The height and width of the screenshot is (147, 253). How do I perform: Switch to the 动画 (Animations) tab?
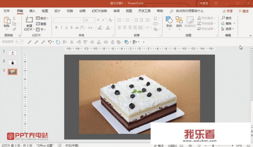pos(82,11)
